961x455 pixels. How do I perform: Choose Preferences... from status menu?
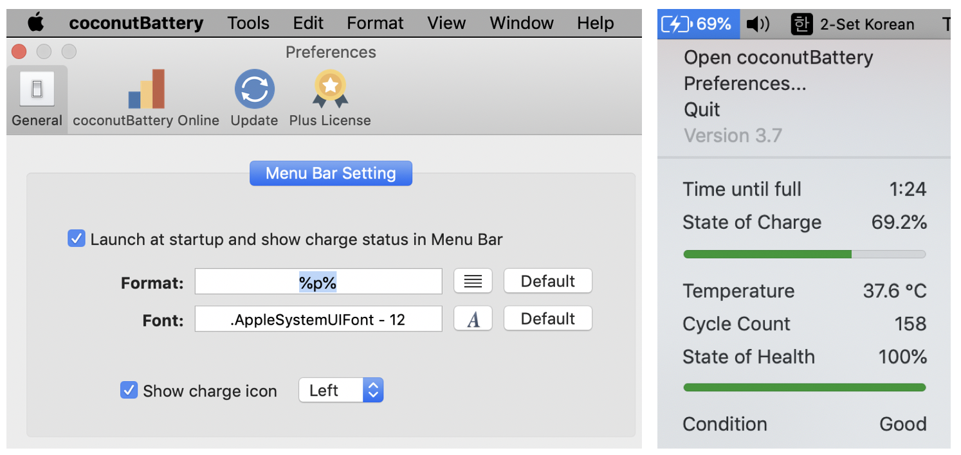pos(745,84)
